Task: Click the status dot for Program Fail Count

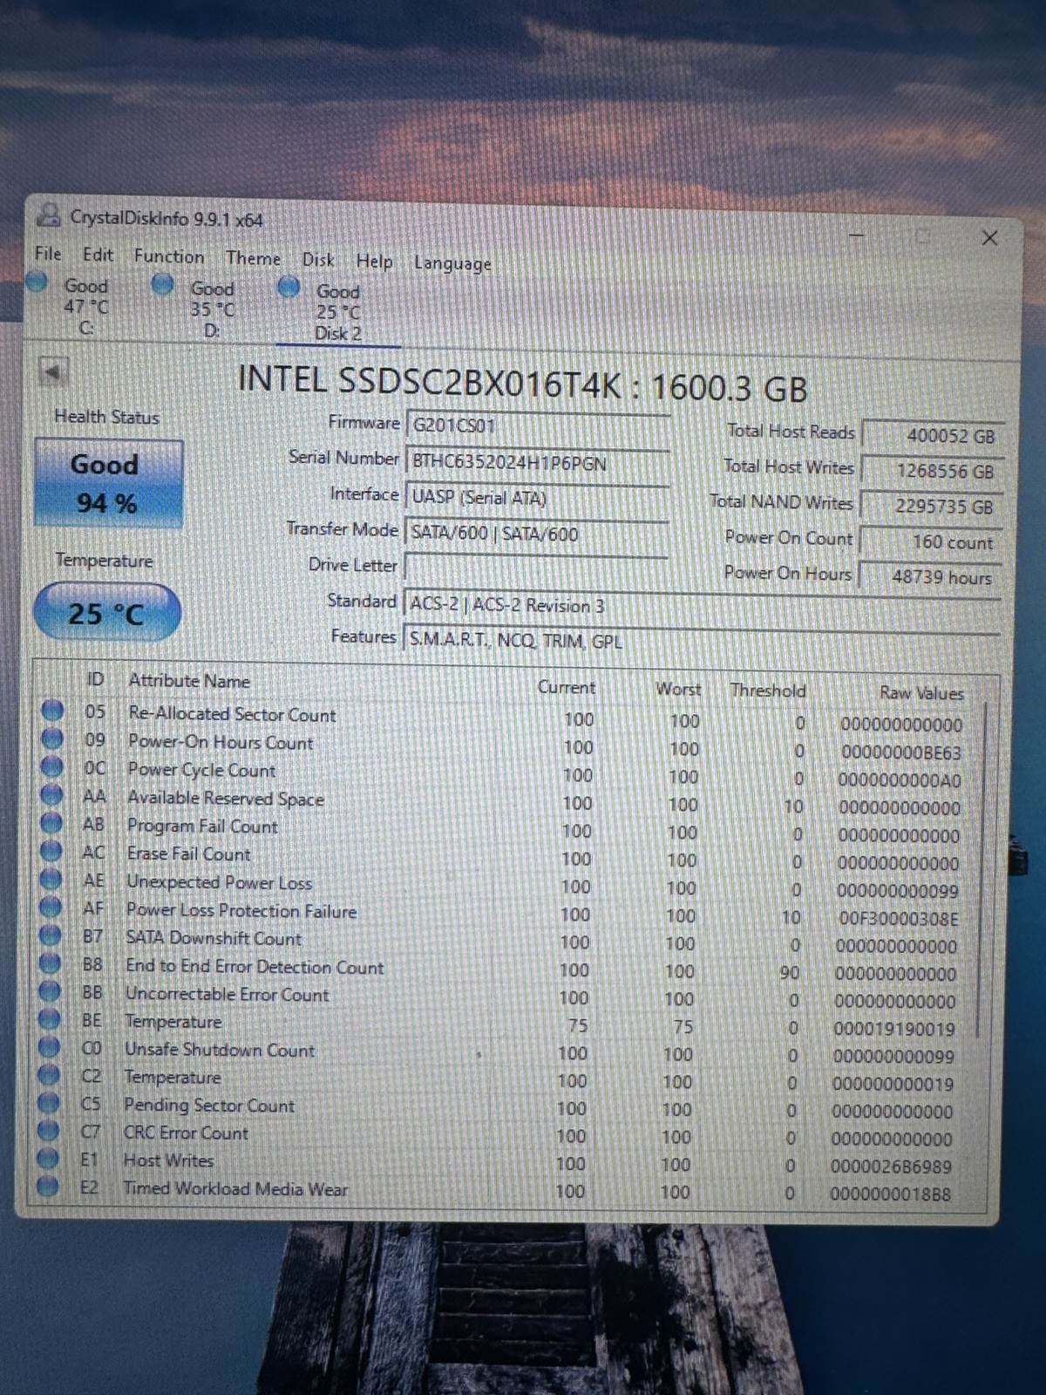Action: 52,822
